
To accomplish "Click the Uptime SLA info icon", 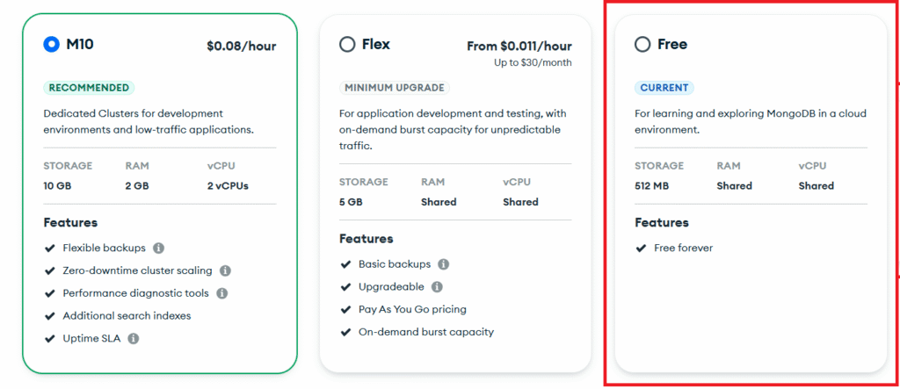I will coord(133,338).
